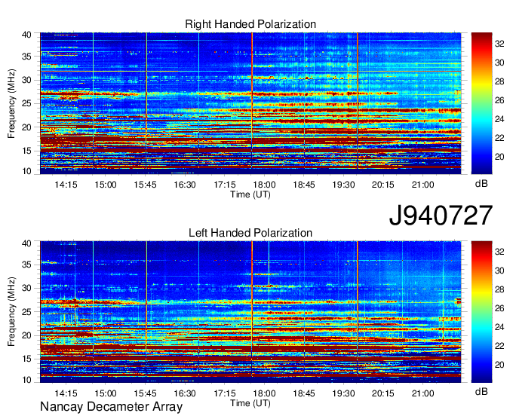The height and width of the screenshot is (416, 513).
Task: Click 28 dB value on Right Handed colorbar
Action: pos(499,81)
